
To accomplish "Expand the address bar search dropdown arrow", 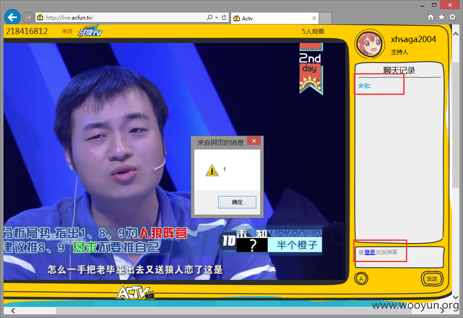I will pos(217,17).
